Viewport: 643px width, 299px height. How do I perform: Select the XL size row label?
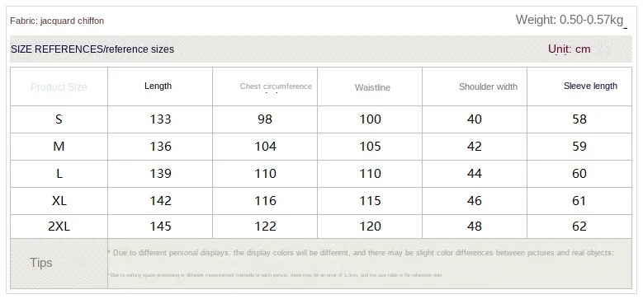(x=59, y=201)
